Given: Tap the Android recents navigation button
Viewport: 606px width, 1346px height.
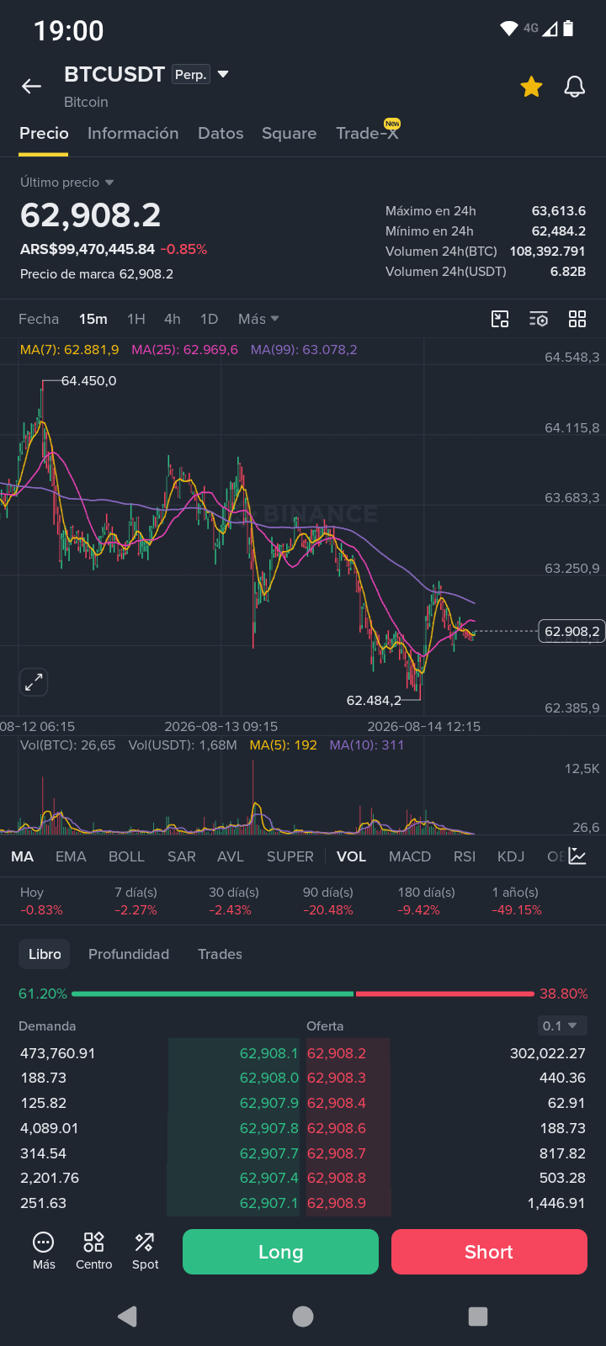Looking at the screenshot, I should [478, 1317].
